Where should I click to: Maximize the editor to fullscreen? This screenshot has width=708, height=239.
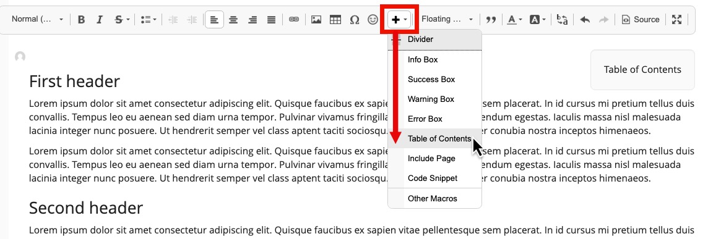point(676,20)
